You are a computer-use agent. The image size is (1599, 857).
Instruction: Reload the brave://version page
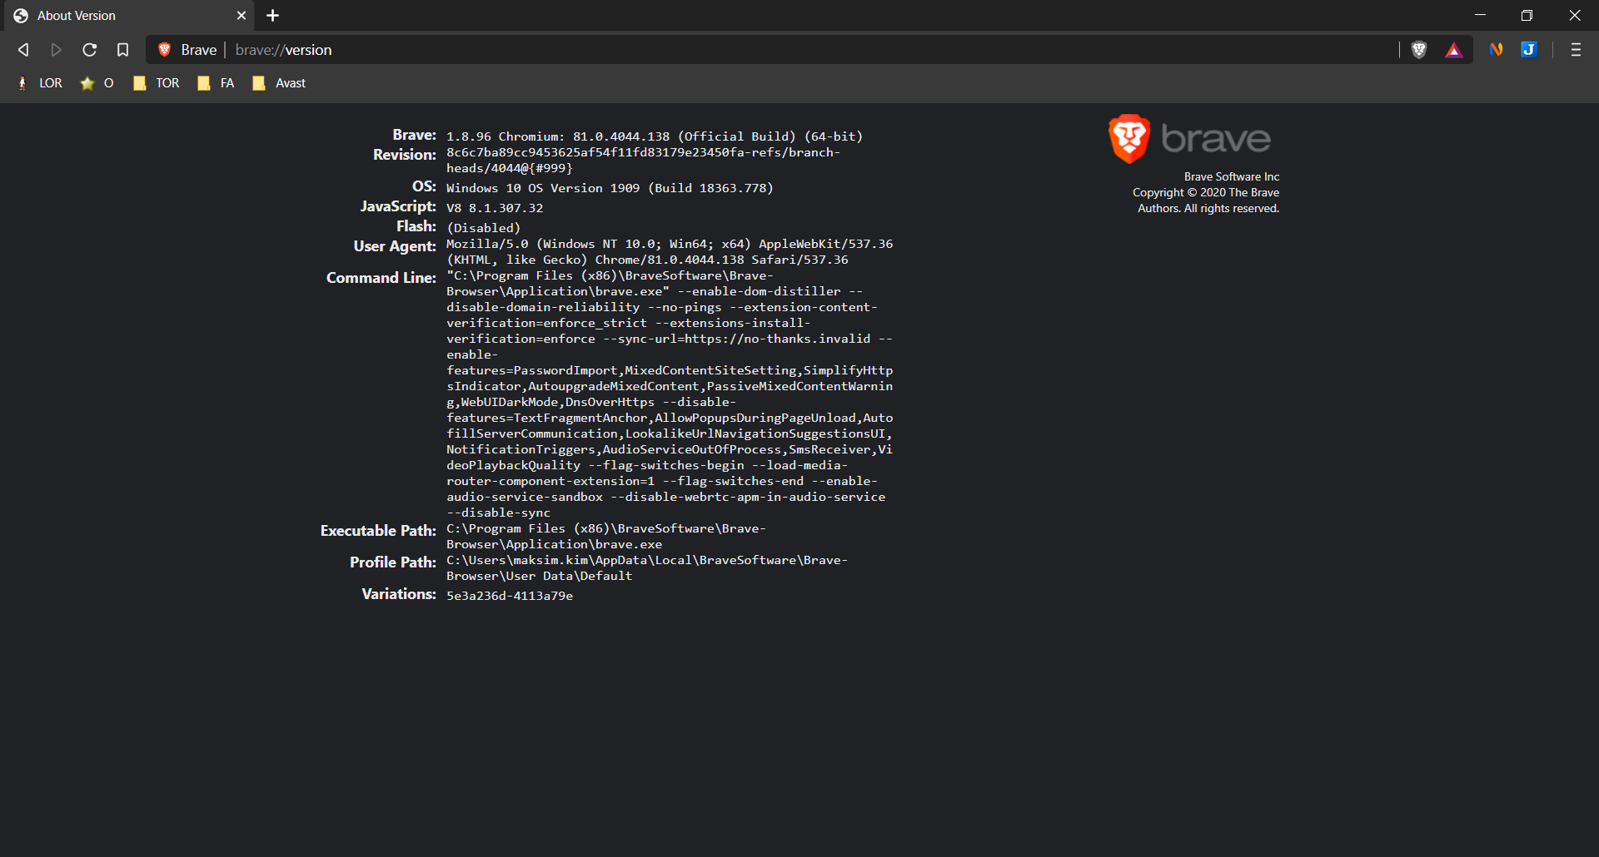tap(89, 50)
